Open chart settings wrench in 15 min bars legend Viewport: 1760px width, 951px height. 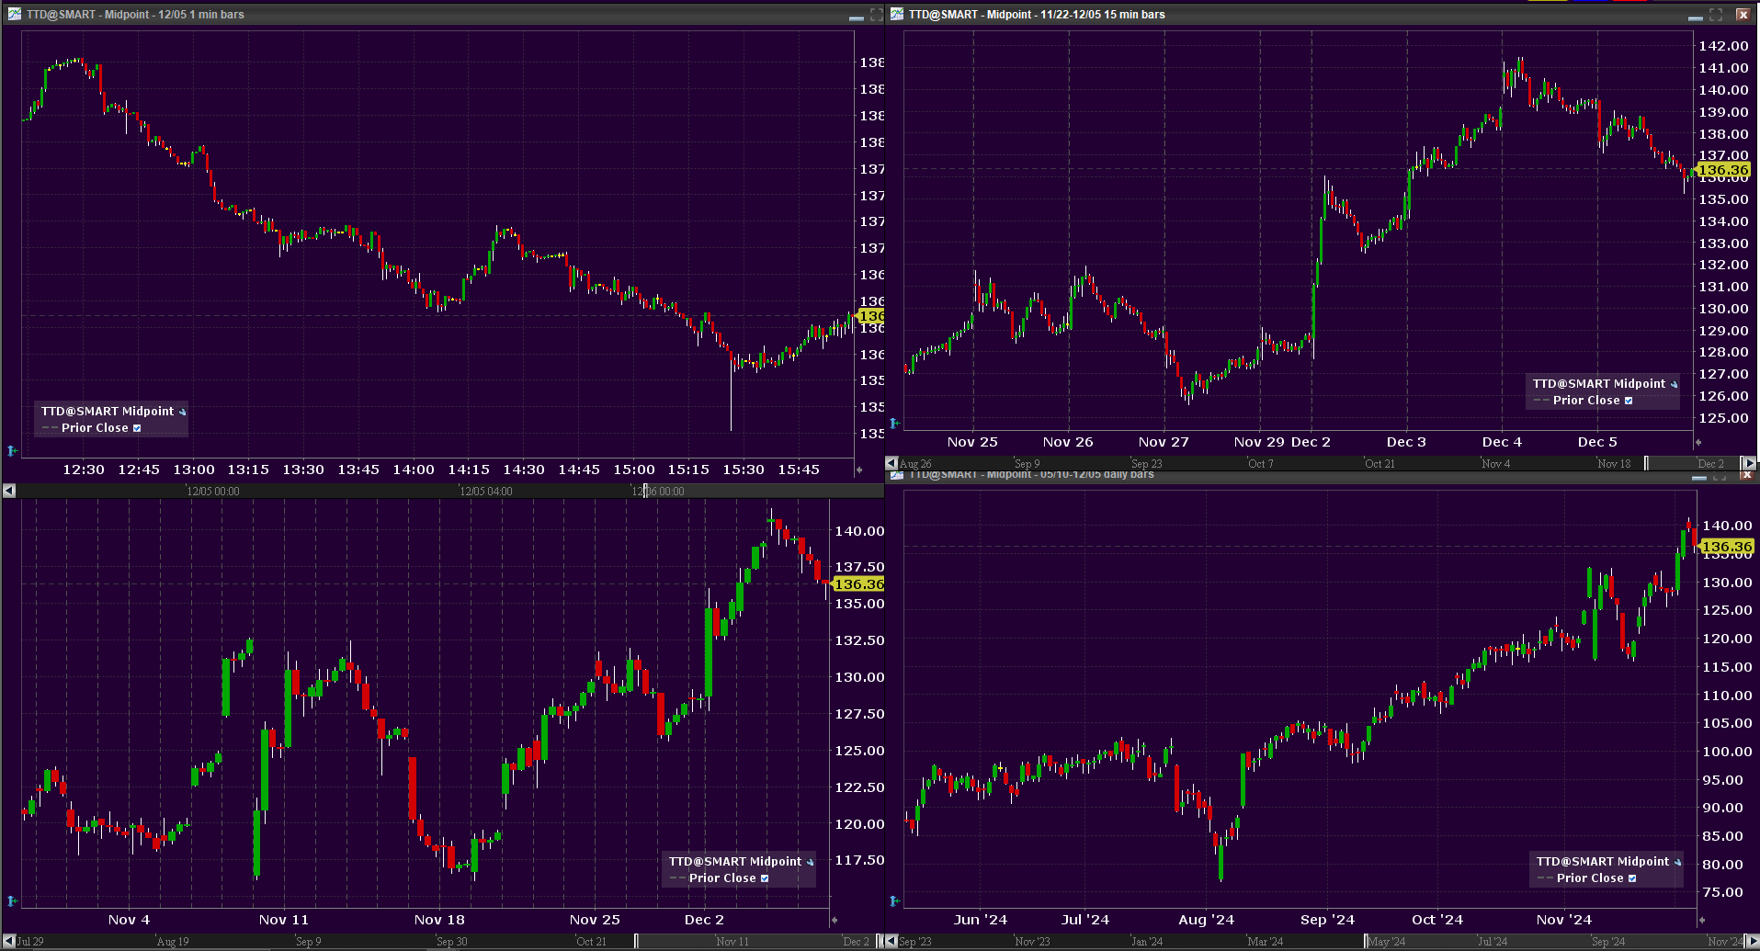point(1674,384)
